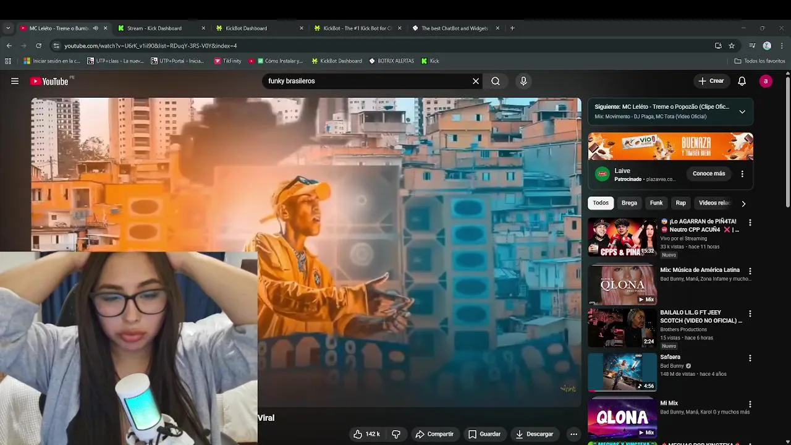791x445 pixels.
Task: Click the magnifier search button
Action: point(496,81)
